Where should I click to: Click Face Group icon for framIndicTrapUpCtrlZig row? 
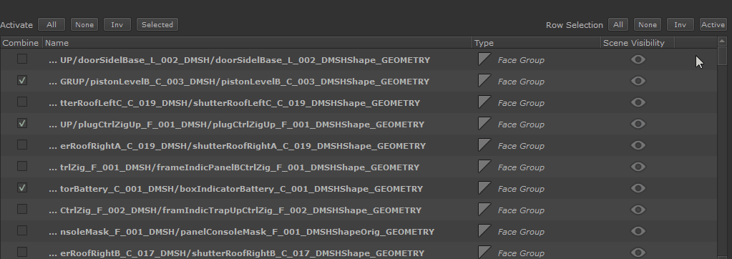click(484, 210)
